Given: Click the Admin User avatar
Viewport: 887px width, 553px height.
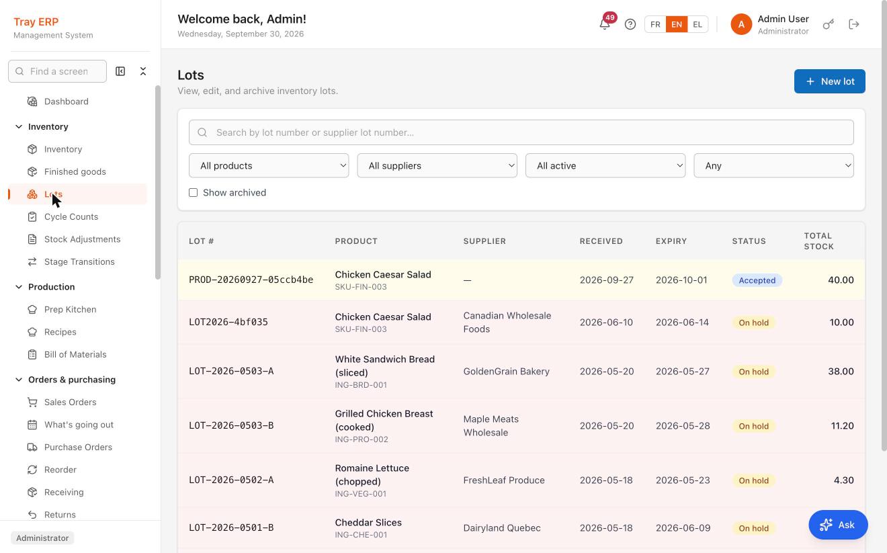Looking at the screenshot, I should point(741,24).
